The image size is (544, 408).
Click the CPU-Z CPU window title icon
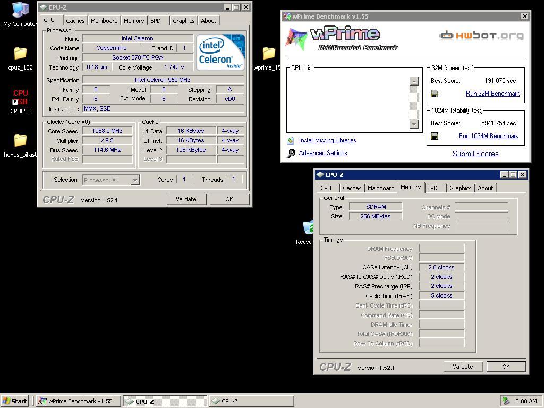(x=44, y=7)
